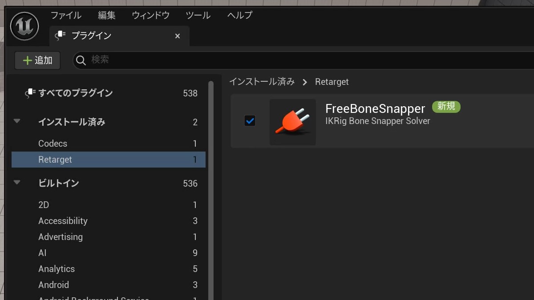Click the Unreal Engine logo icon
The height and width of the screenshot is (300, 534).
tap(24, 26)
